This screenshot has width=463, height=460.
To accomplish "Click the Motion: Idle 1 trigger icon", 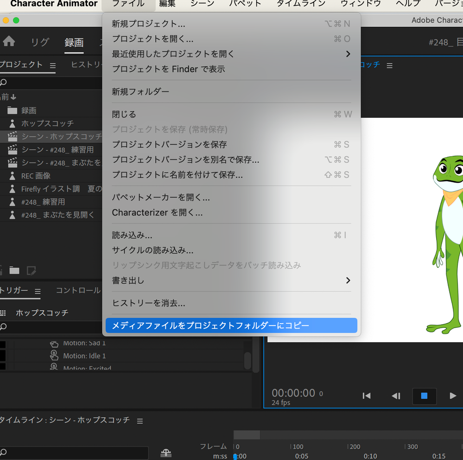I will click(54, 355).
